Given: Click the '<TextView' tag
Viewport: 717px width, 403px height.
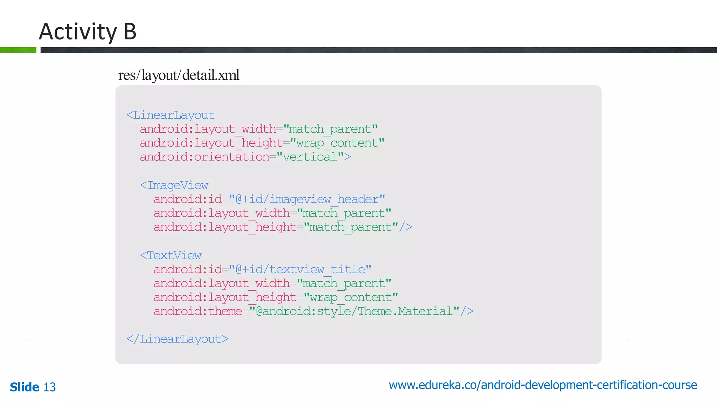Looking at the screenshot, I should coord(170,255).
